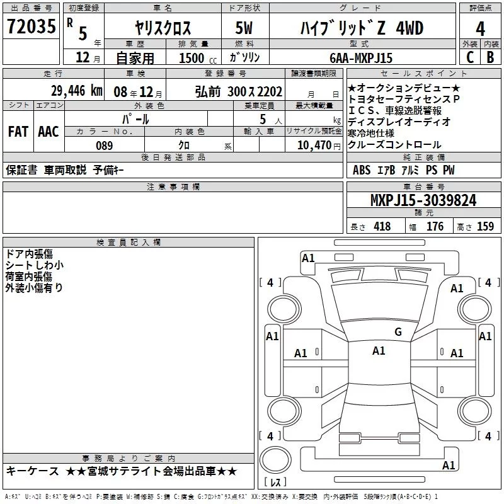Click the exterior color パール
504x504 pixels.
[135, 120]
